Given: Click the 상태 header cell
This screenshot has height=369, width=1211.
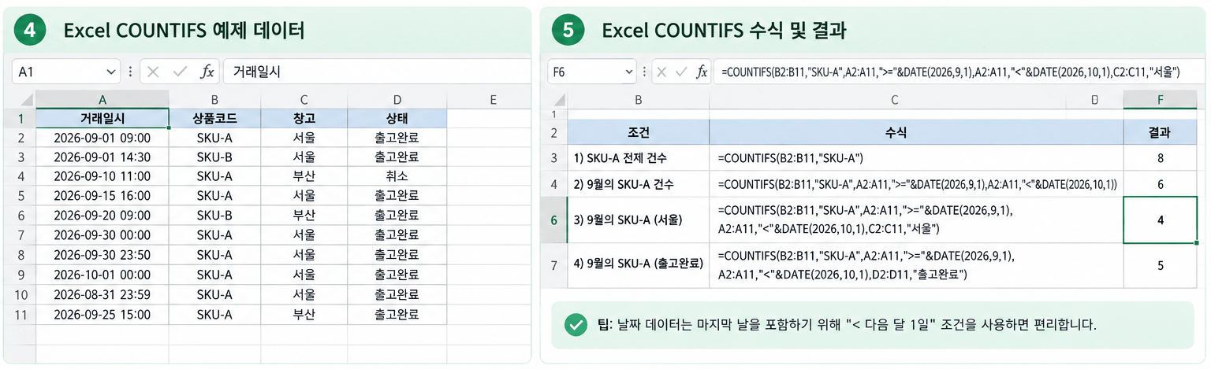Looking at the screenshot, I should click(397, 119).
